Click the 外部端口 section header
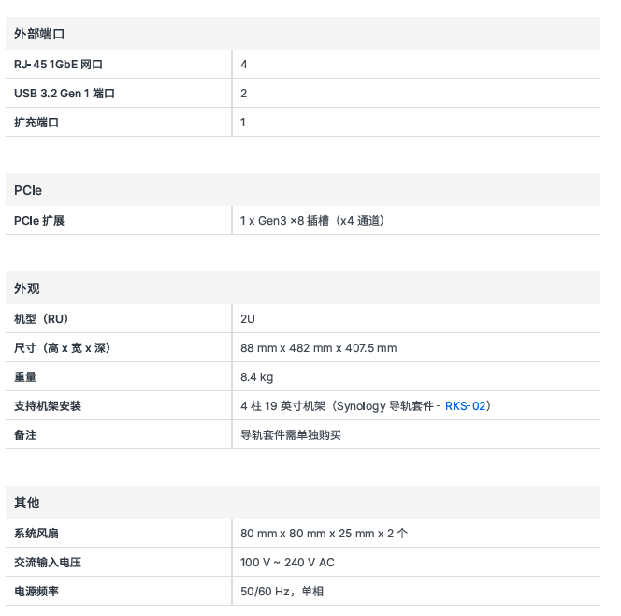 click(x=39, y=34)
